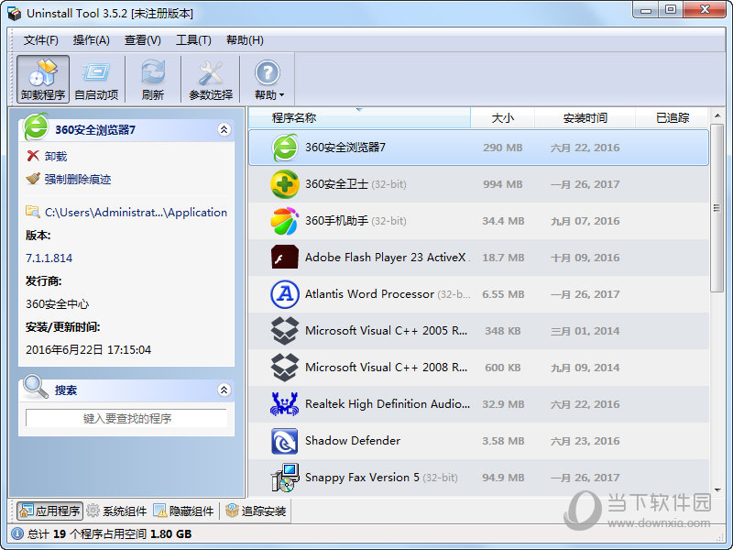The height and width of the screenshot is (550, 733).
Task: Click the magnifier icon on the 搜索 panel
Action: 35,388
